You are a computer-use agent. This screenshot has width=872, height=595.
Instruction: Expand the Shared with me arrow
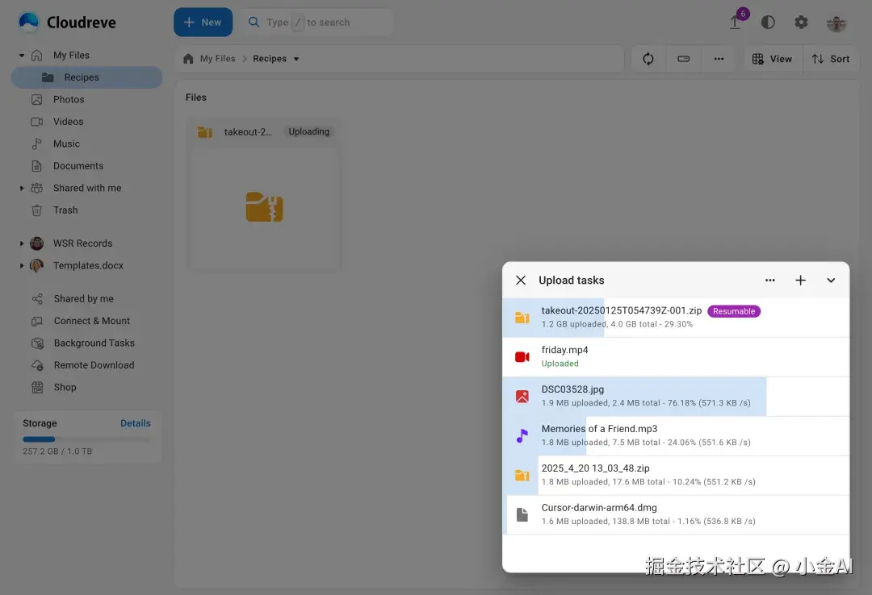(21, 189)
